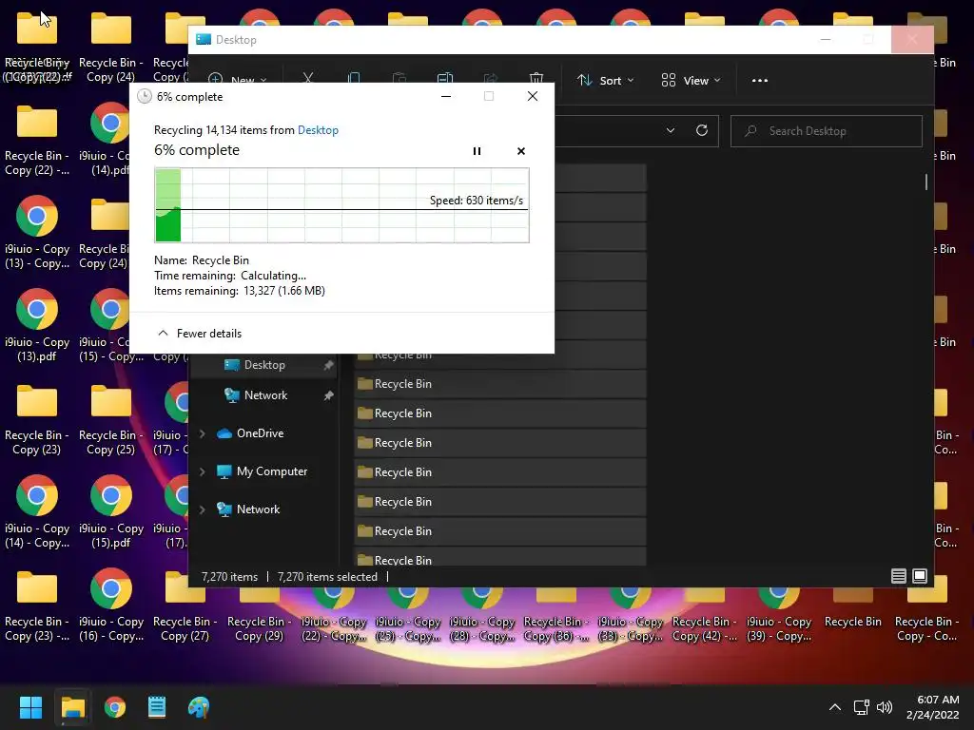The image size is (974, 730).
Task: Click '7,270 items selected' status text
Action: [x=327, y=577]
